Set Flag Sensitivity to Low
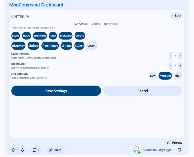The width and height of the screenshot is (194, 157). pos(153,76)
